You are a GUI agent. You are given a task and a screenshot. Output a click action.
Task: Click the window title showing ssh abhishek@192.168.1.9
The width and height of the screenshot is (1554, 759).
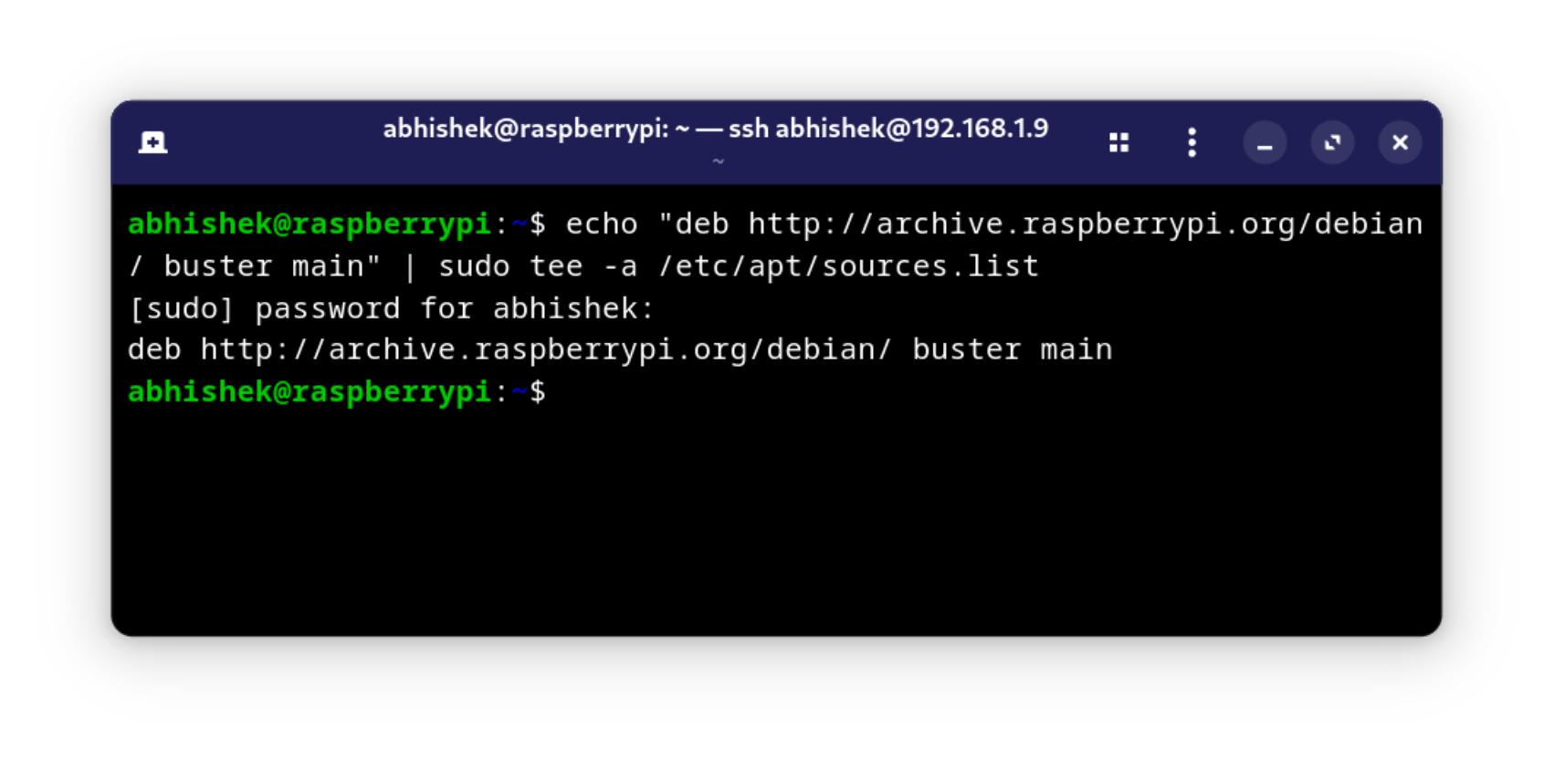(715, 129)
